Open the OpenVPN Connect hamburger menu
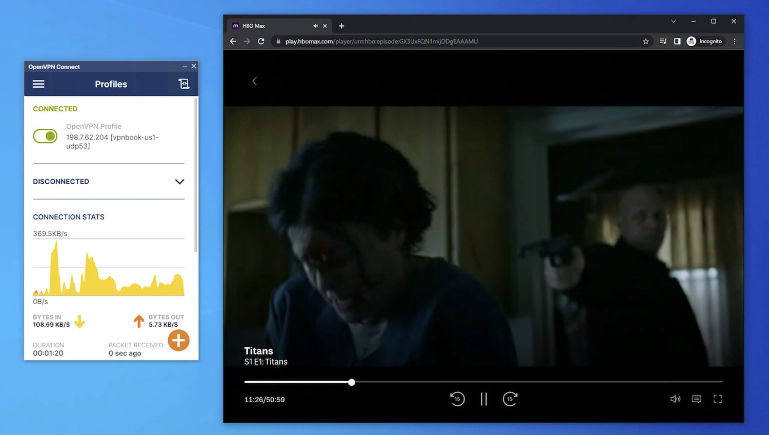769x435 pixels. point(38,84)
